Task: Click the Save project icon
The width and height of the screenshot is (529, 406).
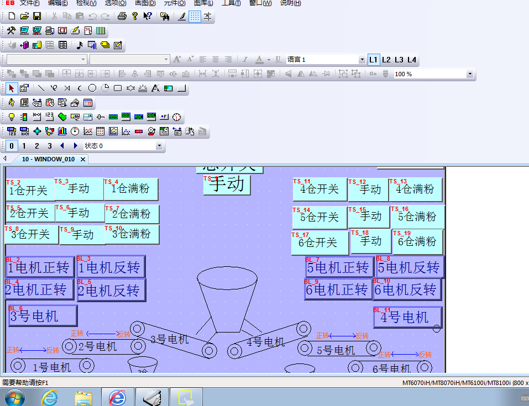Action: pyautogui.click(x=37, y=16)
